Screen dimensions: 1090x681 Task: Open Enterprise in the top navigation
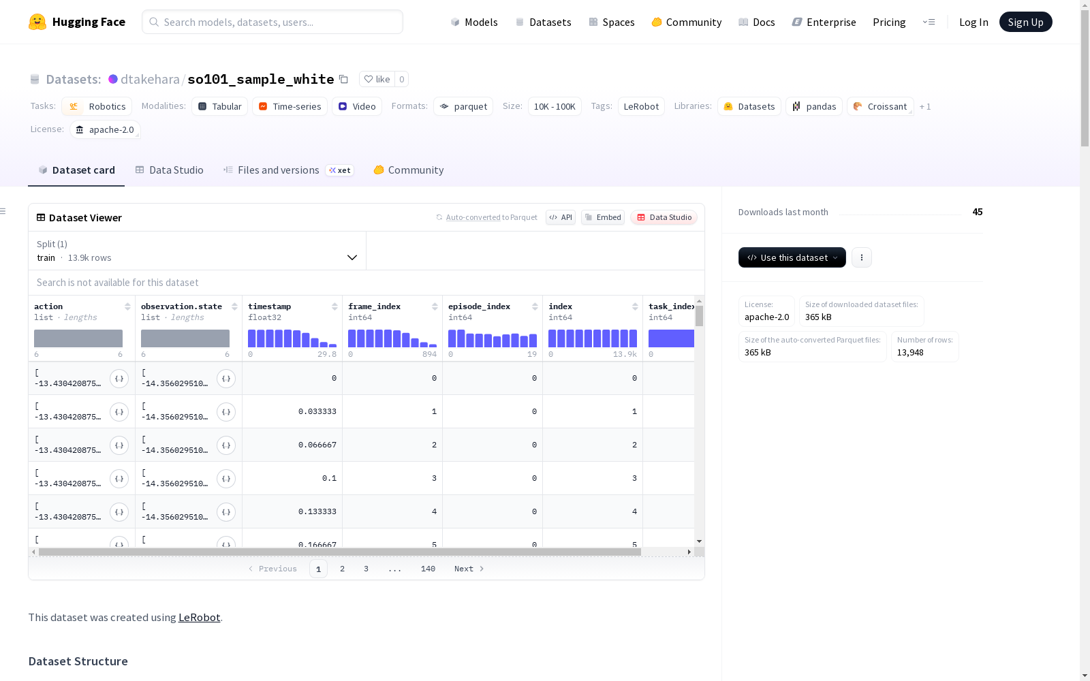point(824,22)
